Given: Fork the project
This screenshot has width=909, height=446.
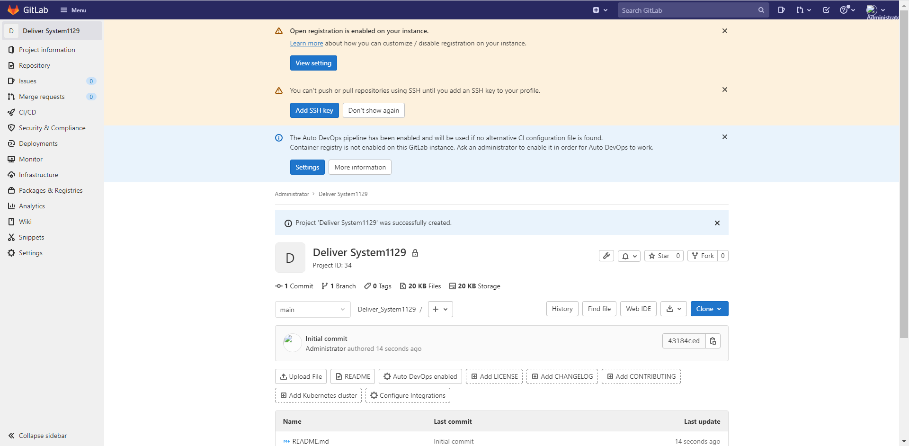Looking at the screenshot, I should (703, 256).
